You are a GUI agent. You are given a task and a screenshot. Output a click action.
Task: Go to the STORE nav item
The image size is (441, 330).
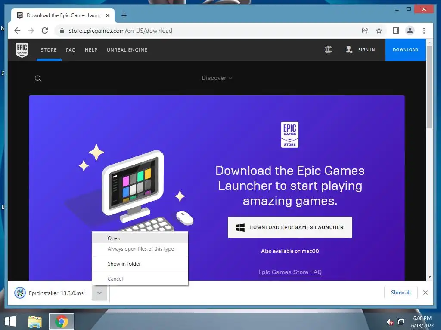pos(49,50)
